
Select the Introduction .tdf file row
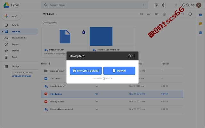(x=112, y=86)
